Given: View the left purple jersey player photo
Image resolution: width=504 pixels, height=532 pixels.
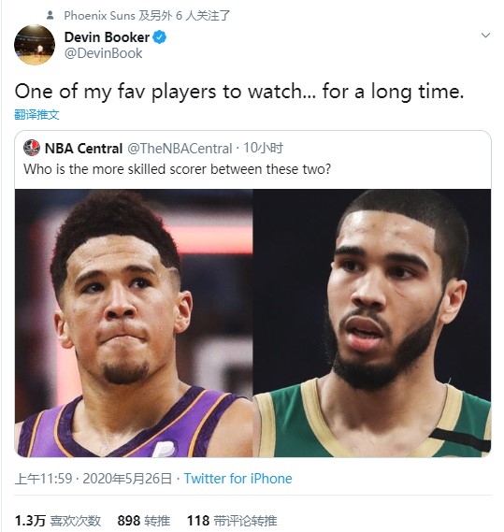Looking at the screenshot, I should click(134, 323).
